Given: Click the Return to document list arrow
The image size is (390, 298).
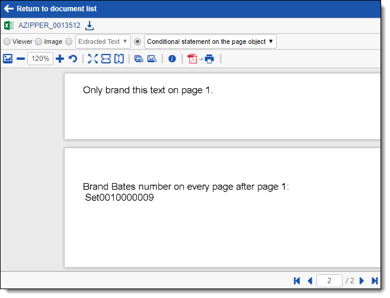Looking at the screenshot, I should point(8,9).
